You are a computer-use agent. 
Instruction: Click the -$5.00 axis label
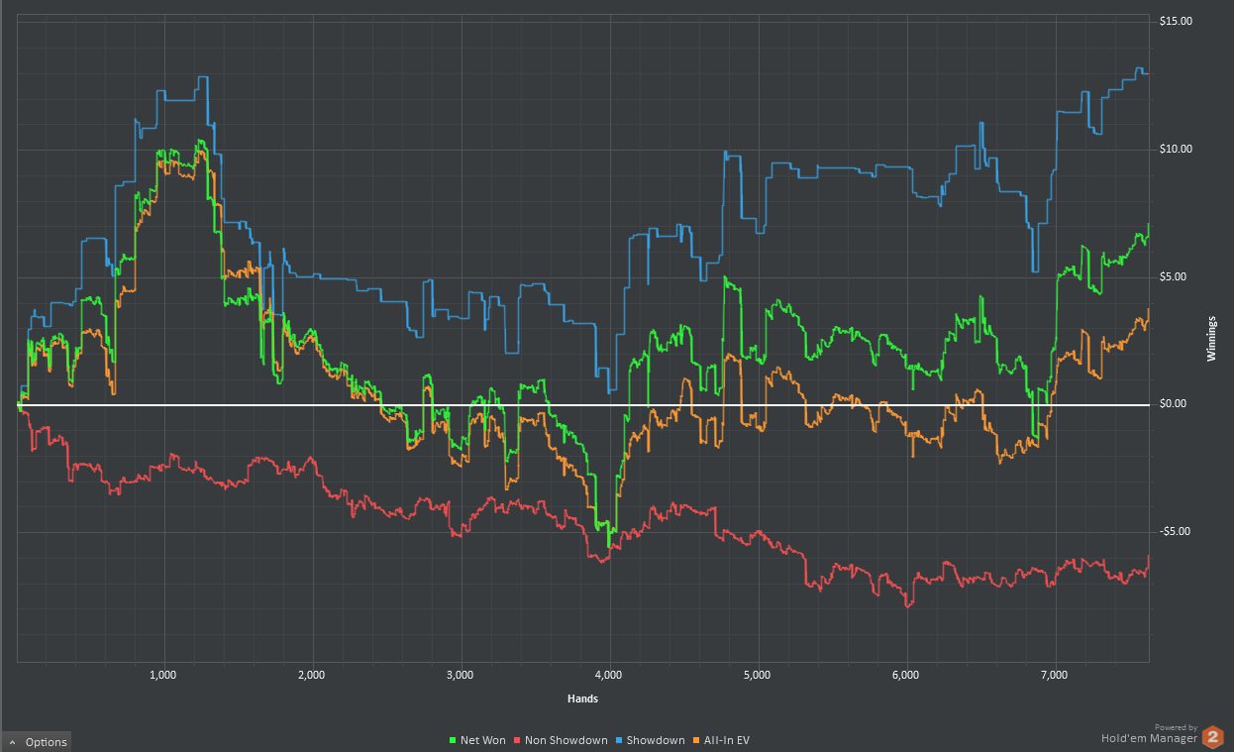tap(1176, 531)
